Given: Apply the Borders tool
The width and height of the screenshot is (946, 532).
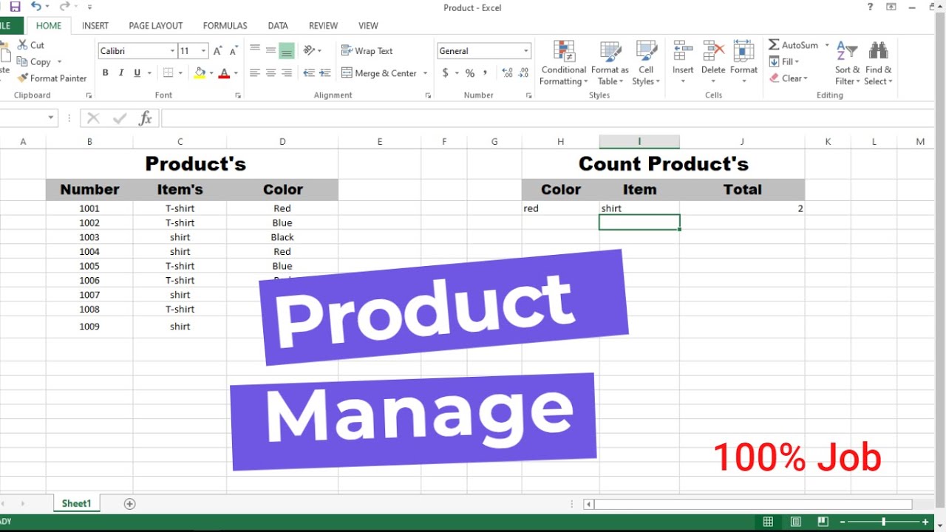Looking at the screenshot, I should [168, 73].
